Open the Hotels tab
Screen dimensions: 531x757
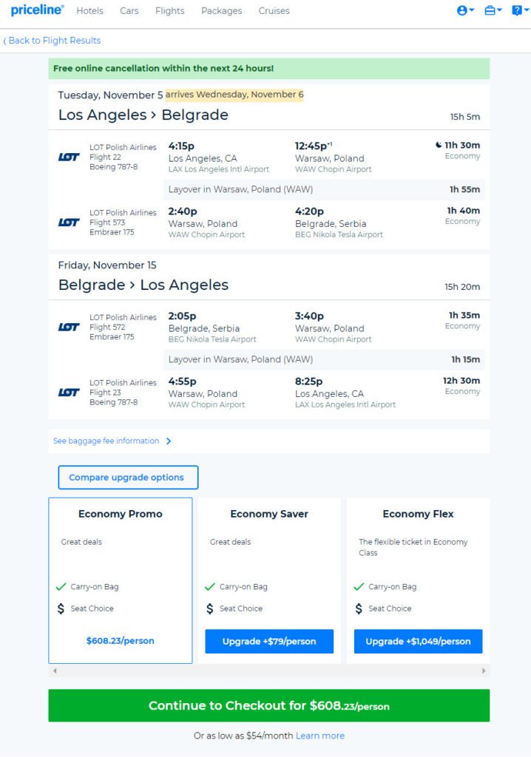coord(90,10)
